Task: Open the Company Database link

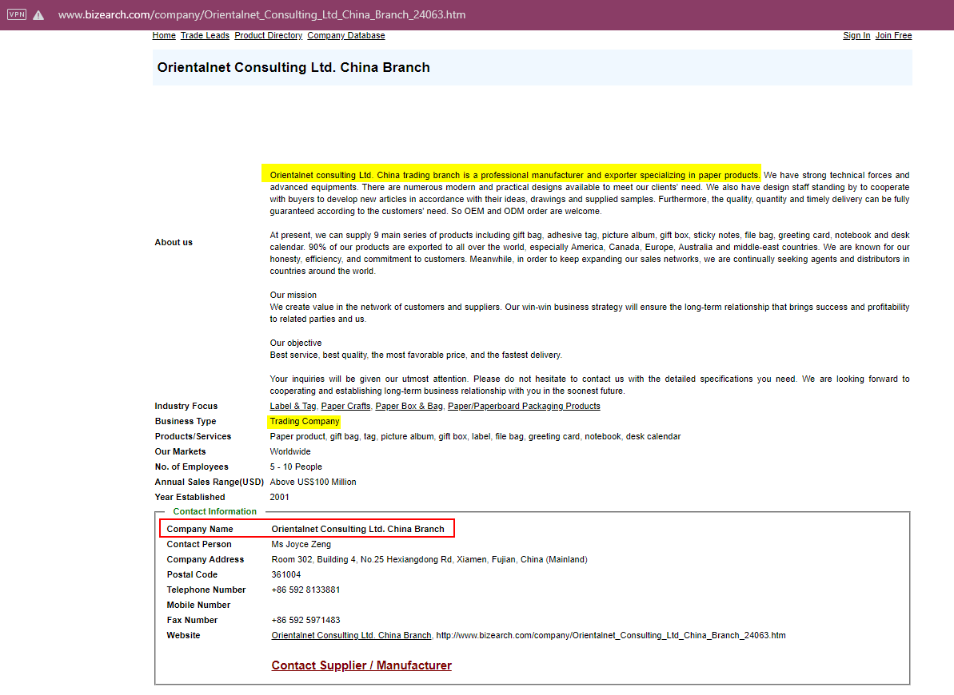Action: point(346,35)
